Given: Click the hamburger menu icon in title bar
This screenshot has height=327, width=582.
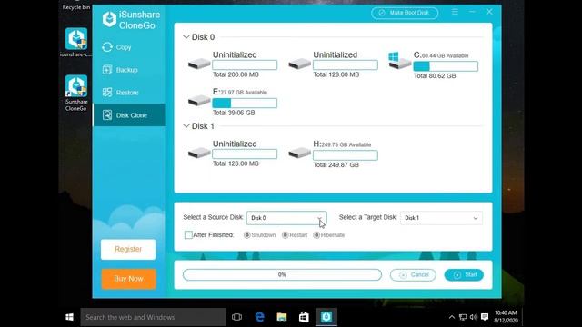Looking at the screenshot, I should [455, 12].
